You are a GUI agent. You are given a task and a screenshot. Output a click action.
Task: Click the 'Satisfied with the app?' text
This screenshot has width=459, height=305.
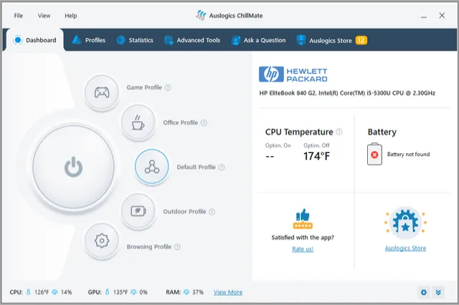click(303, 238)
